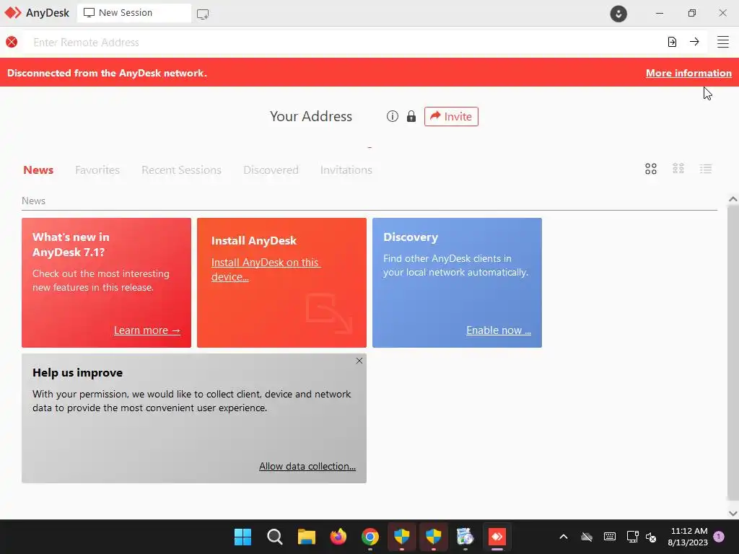Click the address info circle icon
The height and width of the screenshot is (554, 739).
(392, 116)
